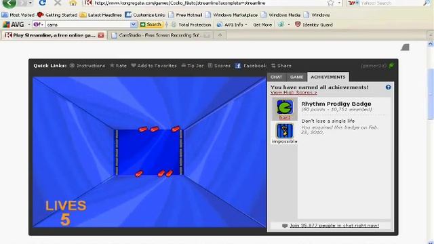Reload the page with the refresh icon
Image resolution: width=434 pixels, height=244 pixels.
[x=42, y=3]
